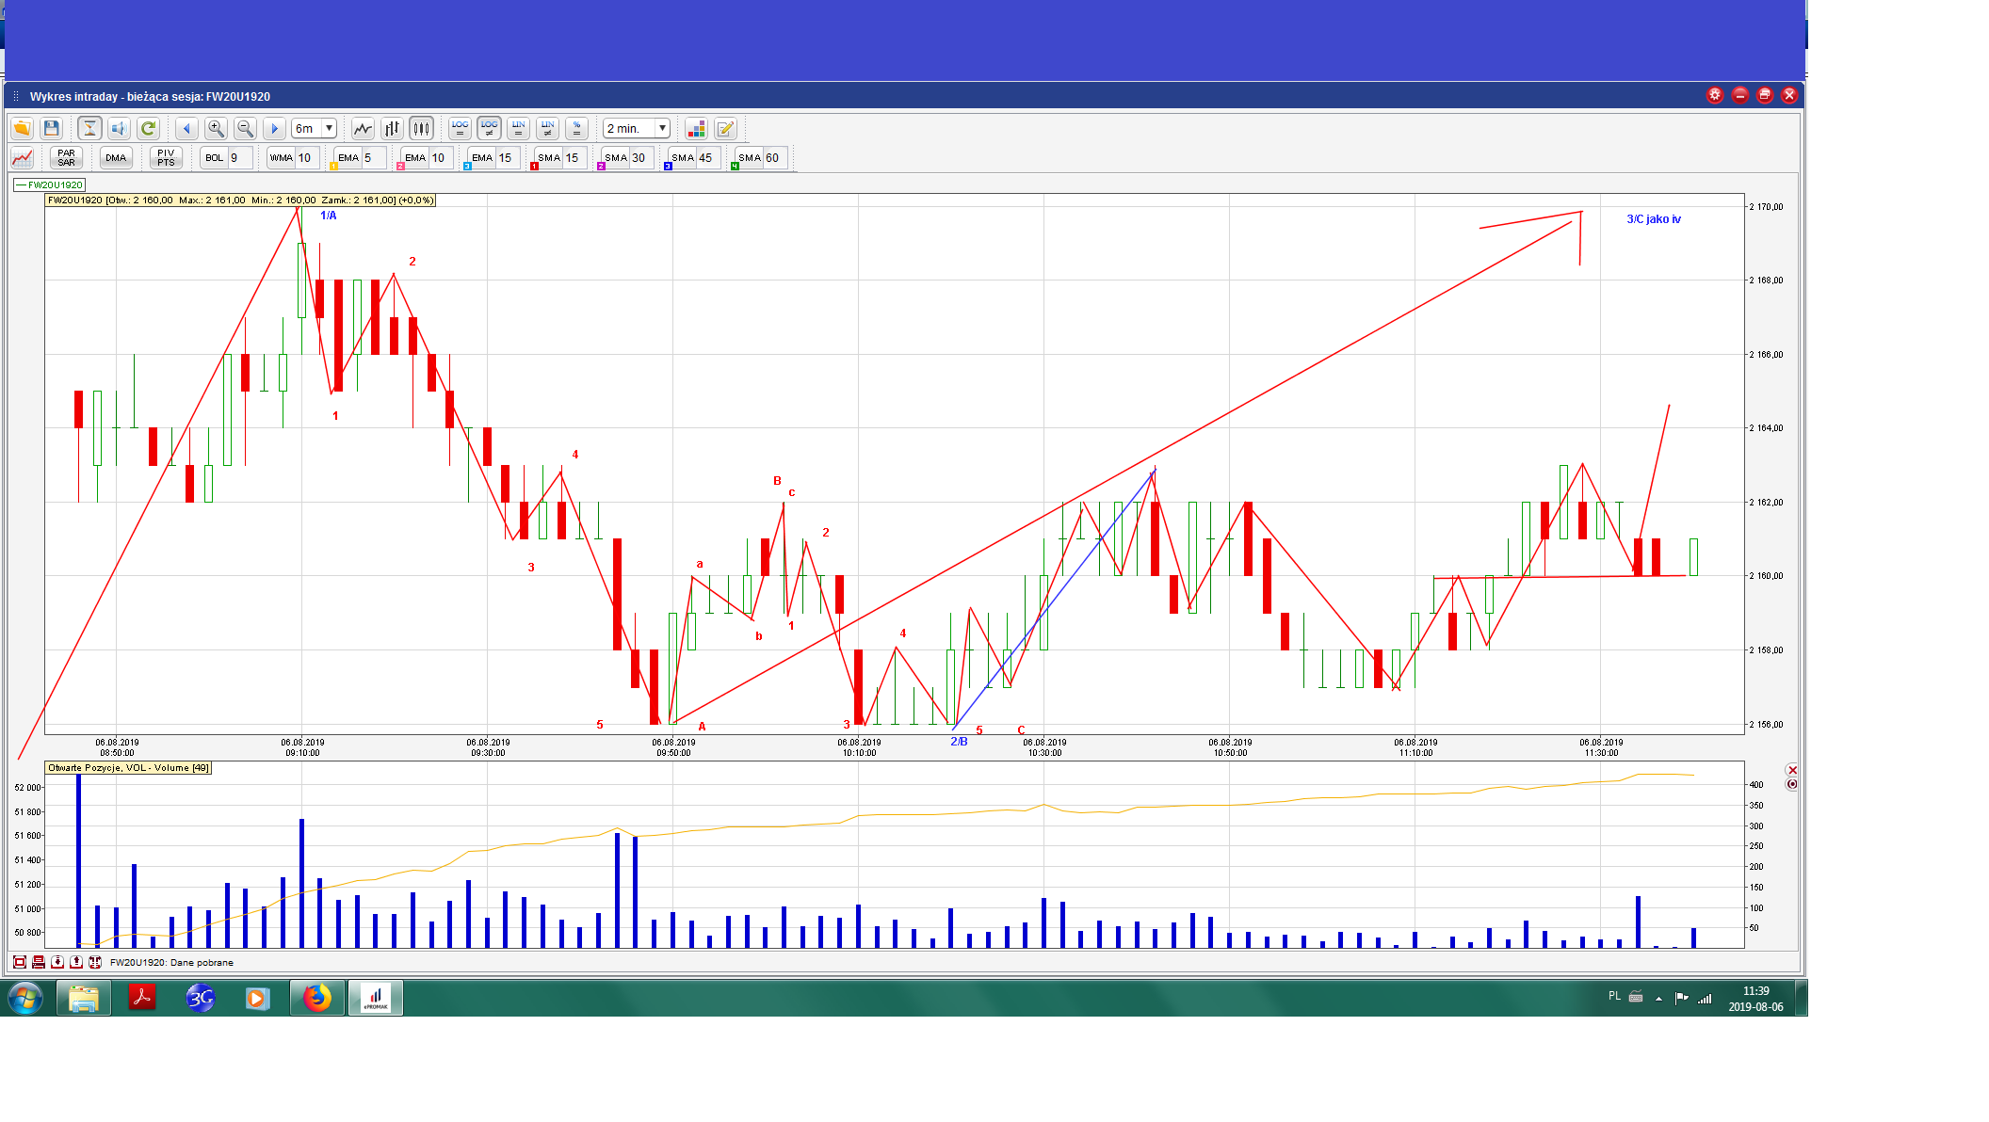Viewport: 1989px width, 1122px height.
Task: Click the BOL Bollinger bands button
Action: [x=215, y=157]
